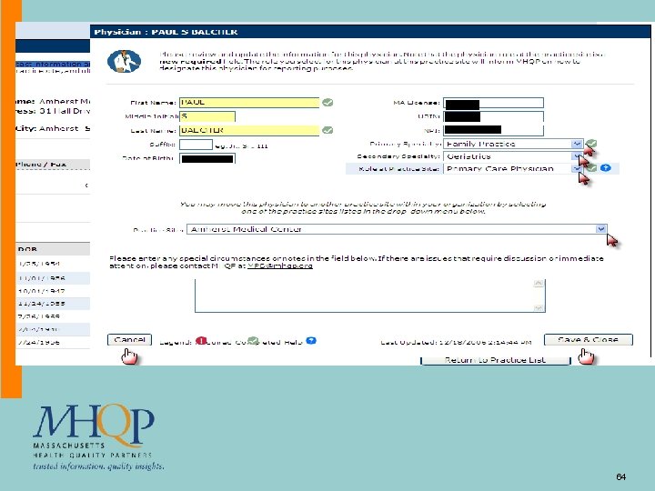Click the Last Updated timestamp text

click(456, 343)
